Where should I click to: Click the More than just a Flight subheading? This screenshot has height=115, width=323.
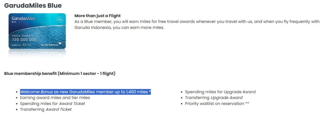(x=97, y=16)
